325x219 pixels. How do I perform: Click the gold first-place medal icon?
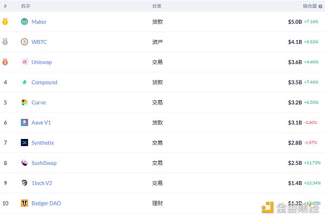[x=5, y=22]
